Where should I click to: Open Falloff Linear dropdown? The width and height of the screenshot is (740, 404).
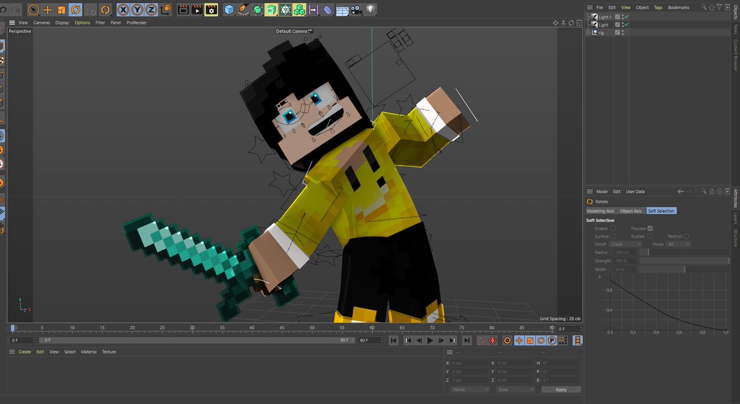coord(626,244)
